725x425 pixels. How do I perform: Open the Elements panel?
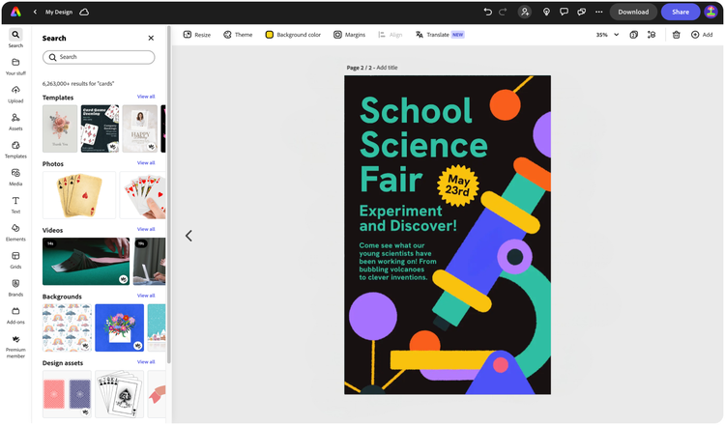click(15, 232)
